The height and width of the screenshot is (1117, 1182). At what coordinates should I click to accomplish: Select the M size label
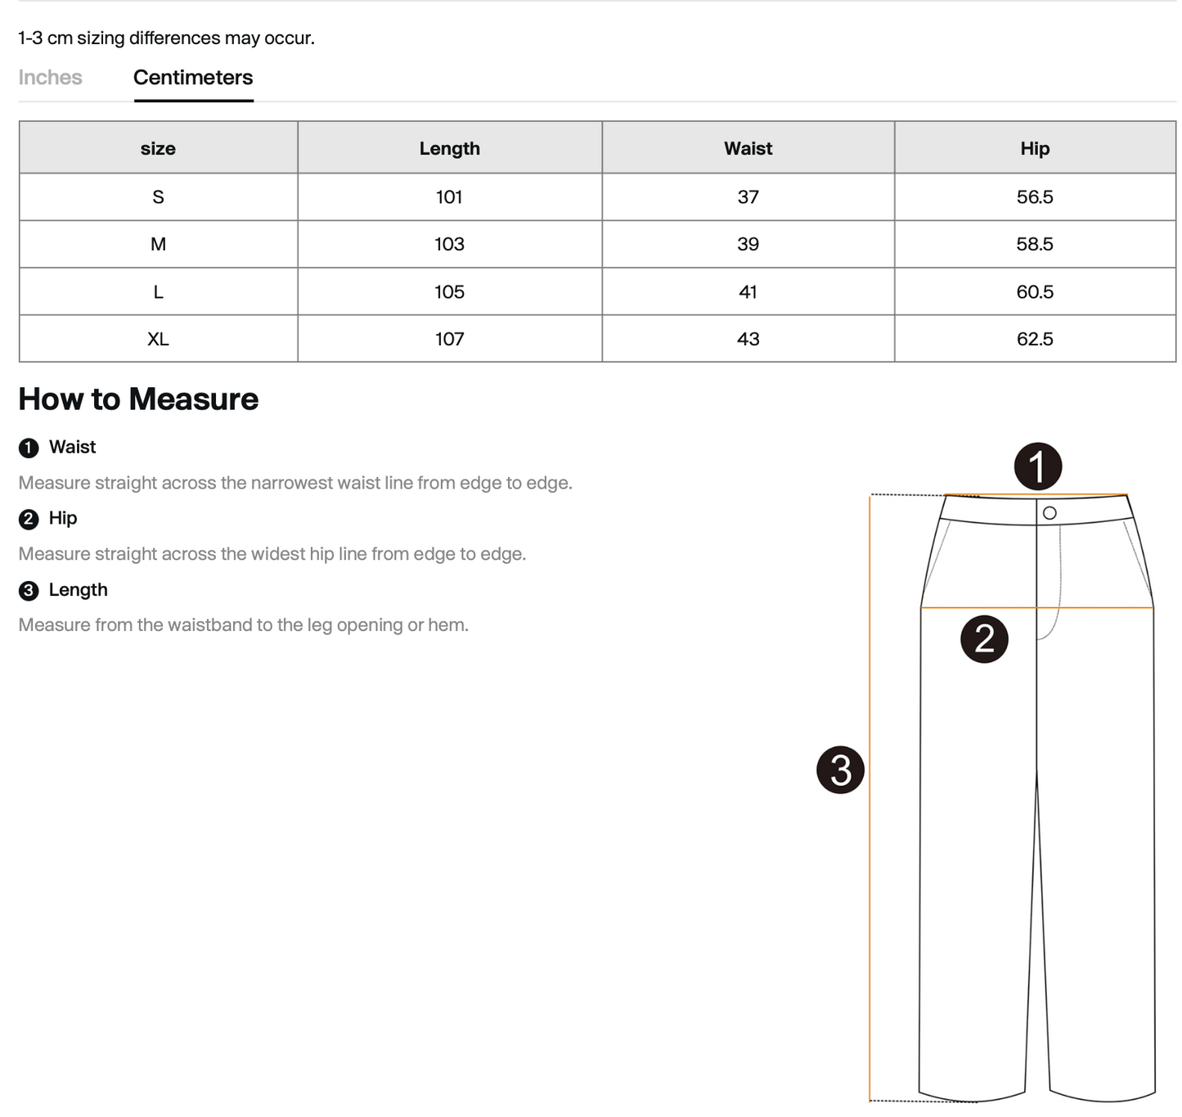tap(159, 244)
